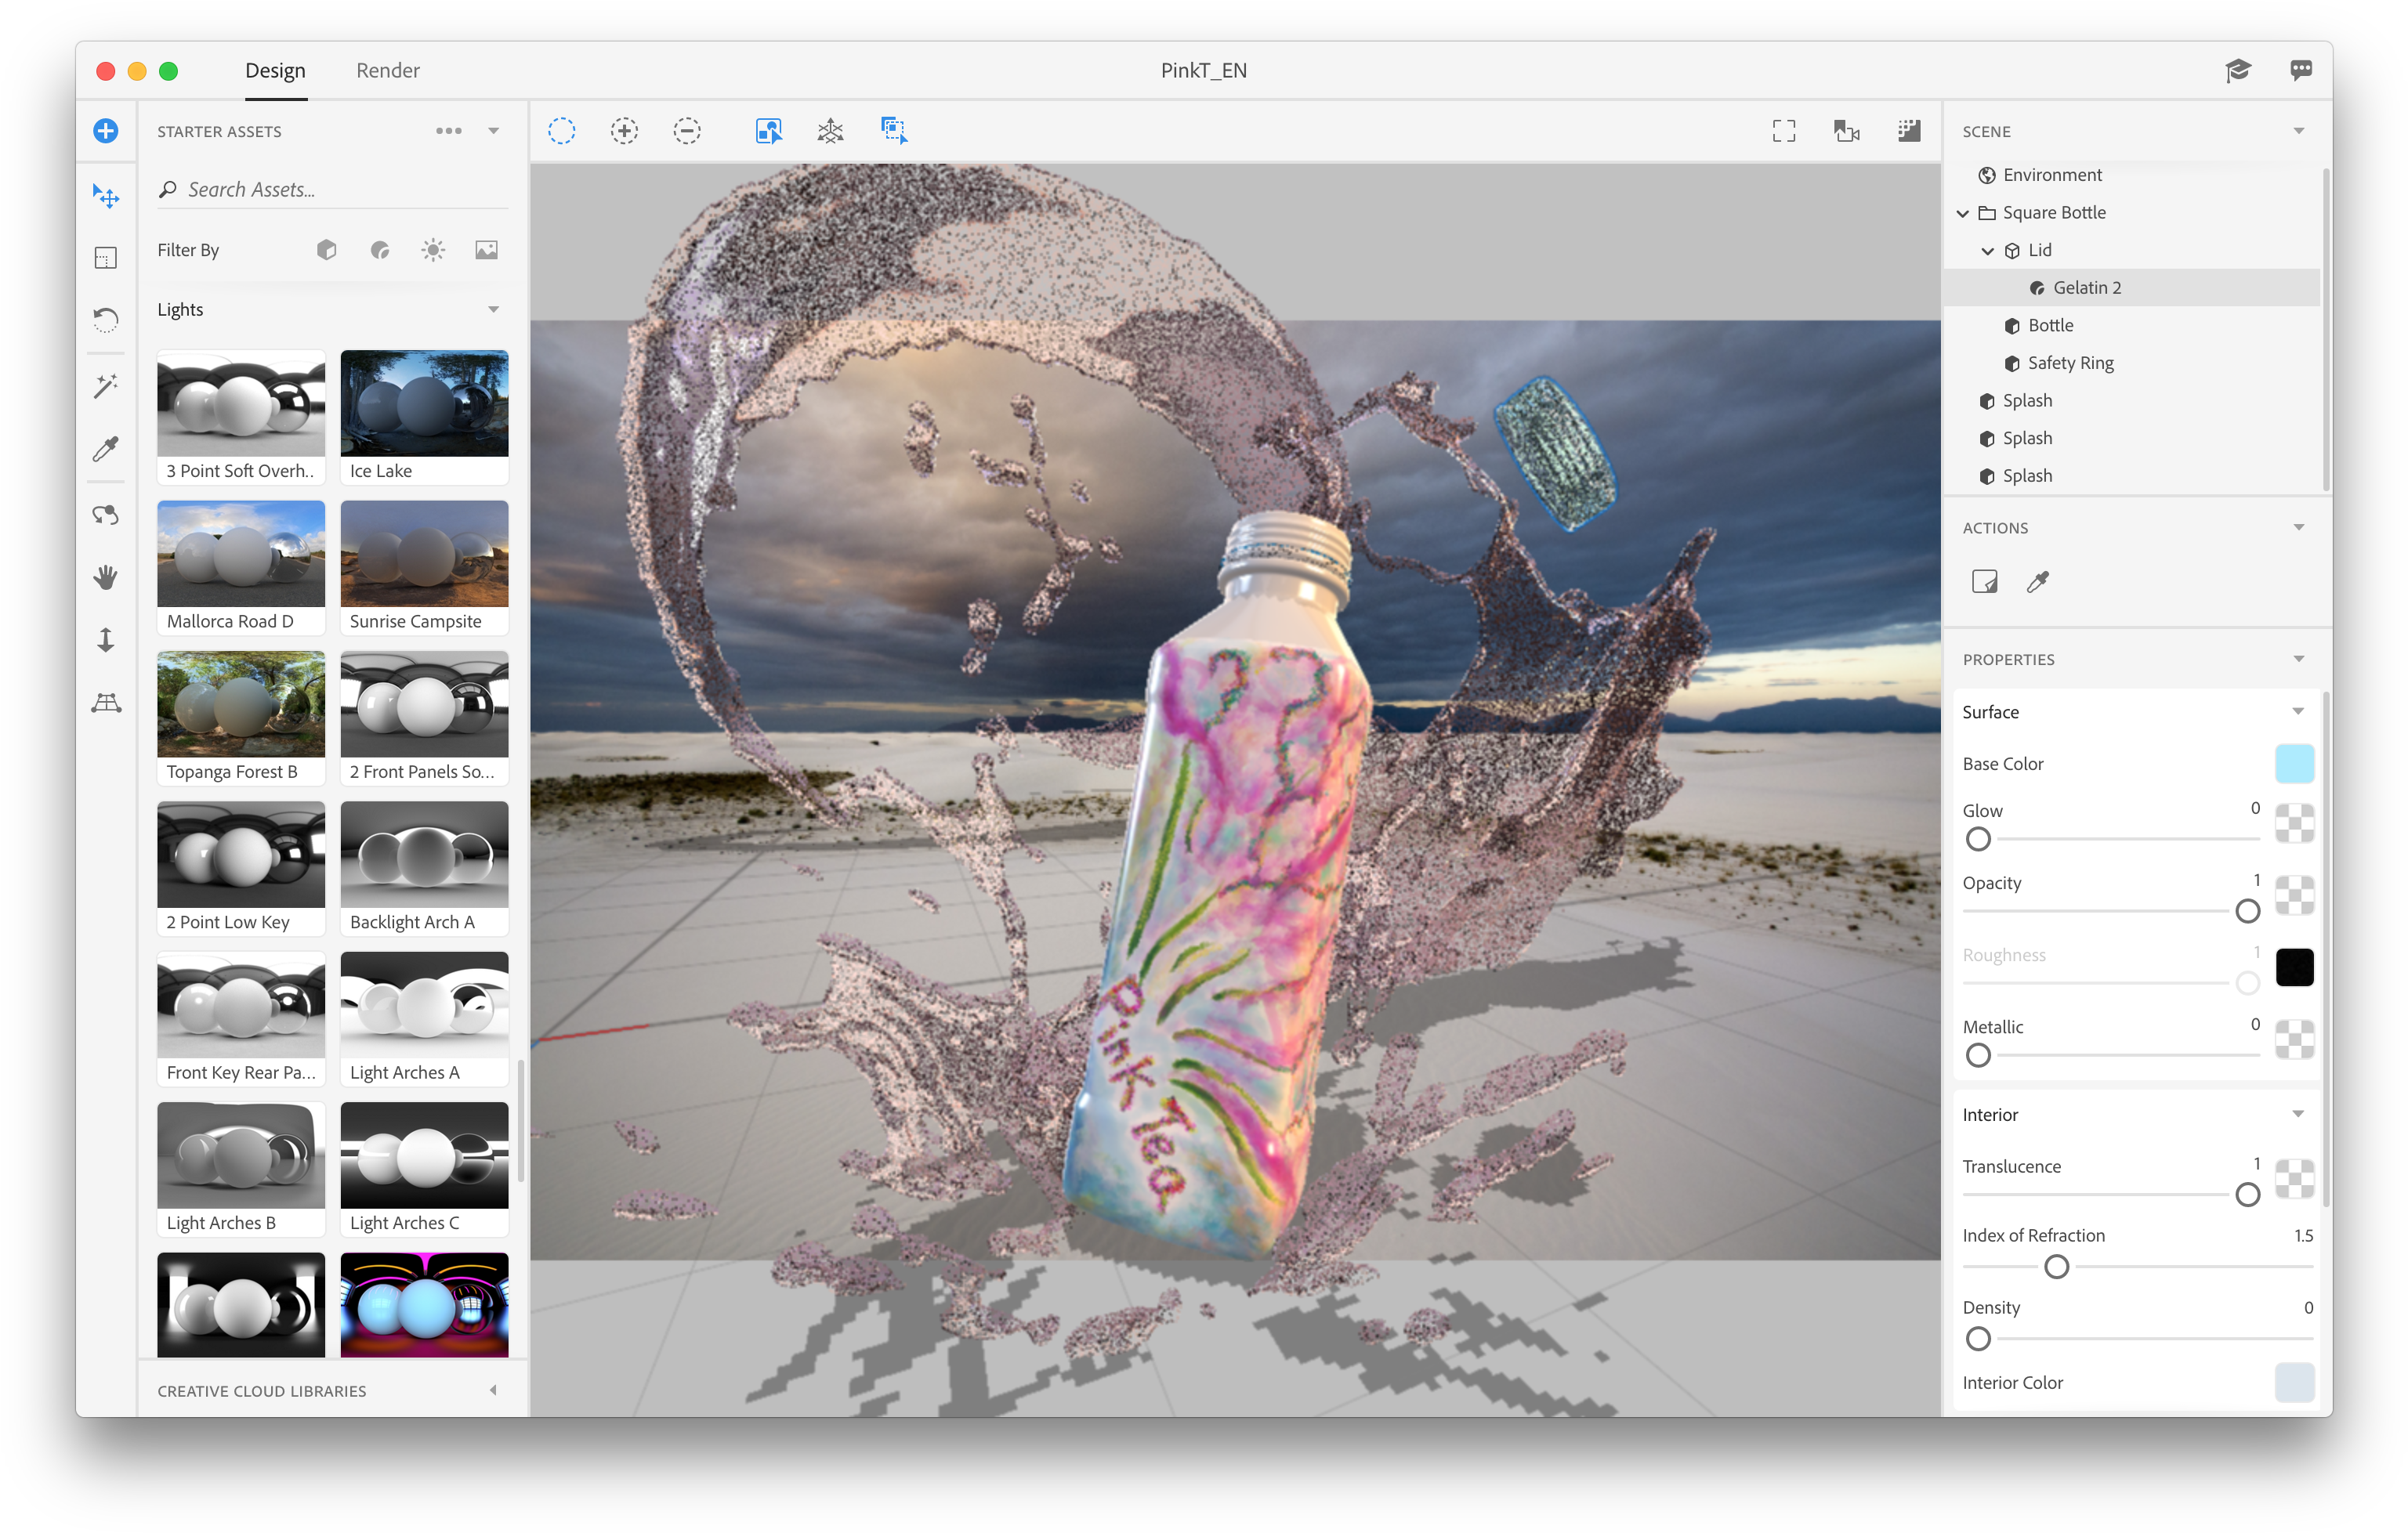The height and width of the screenshot is (1533, 2408).
Task: Click the Index of Refraction slider handle
Action: point(2057,1268)
